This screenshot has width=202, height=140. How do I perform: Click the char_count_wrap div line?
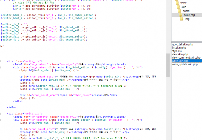pyautogui.click(x=68, y=95)
